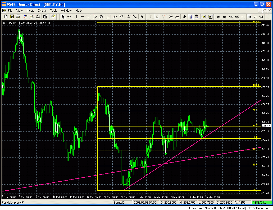Click the ruler and pencil toolbar icon

(x=53, y=17)
